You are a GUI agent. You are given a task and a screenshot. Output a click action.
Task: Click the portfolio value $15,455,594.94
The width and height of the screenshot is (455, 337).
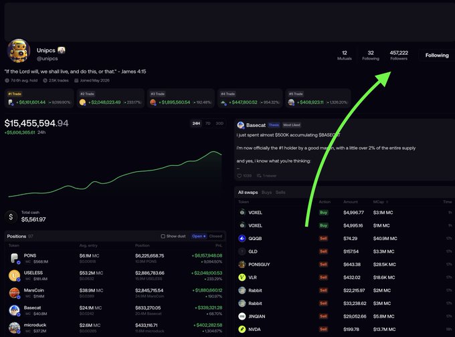[37, 123]
